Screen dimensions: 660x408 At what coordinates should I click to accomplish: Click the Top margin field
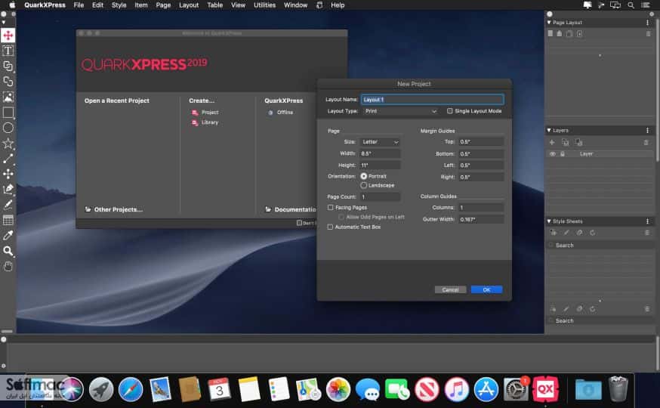tap(481, 142)
